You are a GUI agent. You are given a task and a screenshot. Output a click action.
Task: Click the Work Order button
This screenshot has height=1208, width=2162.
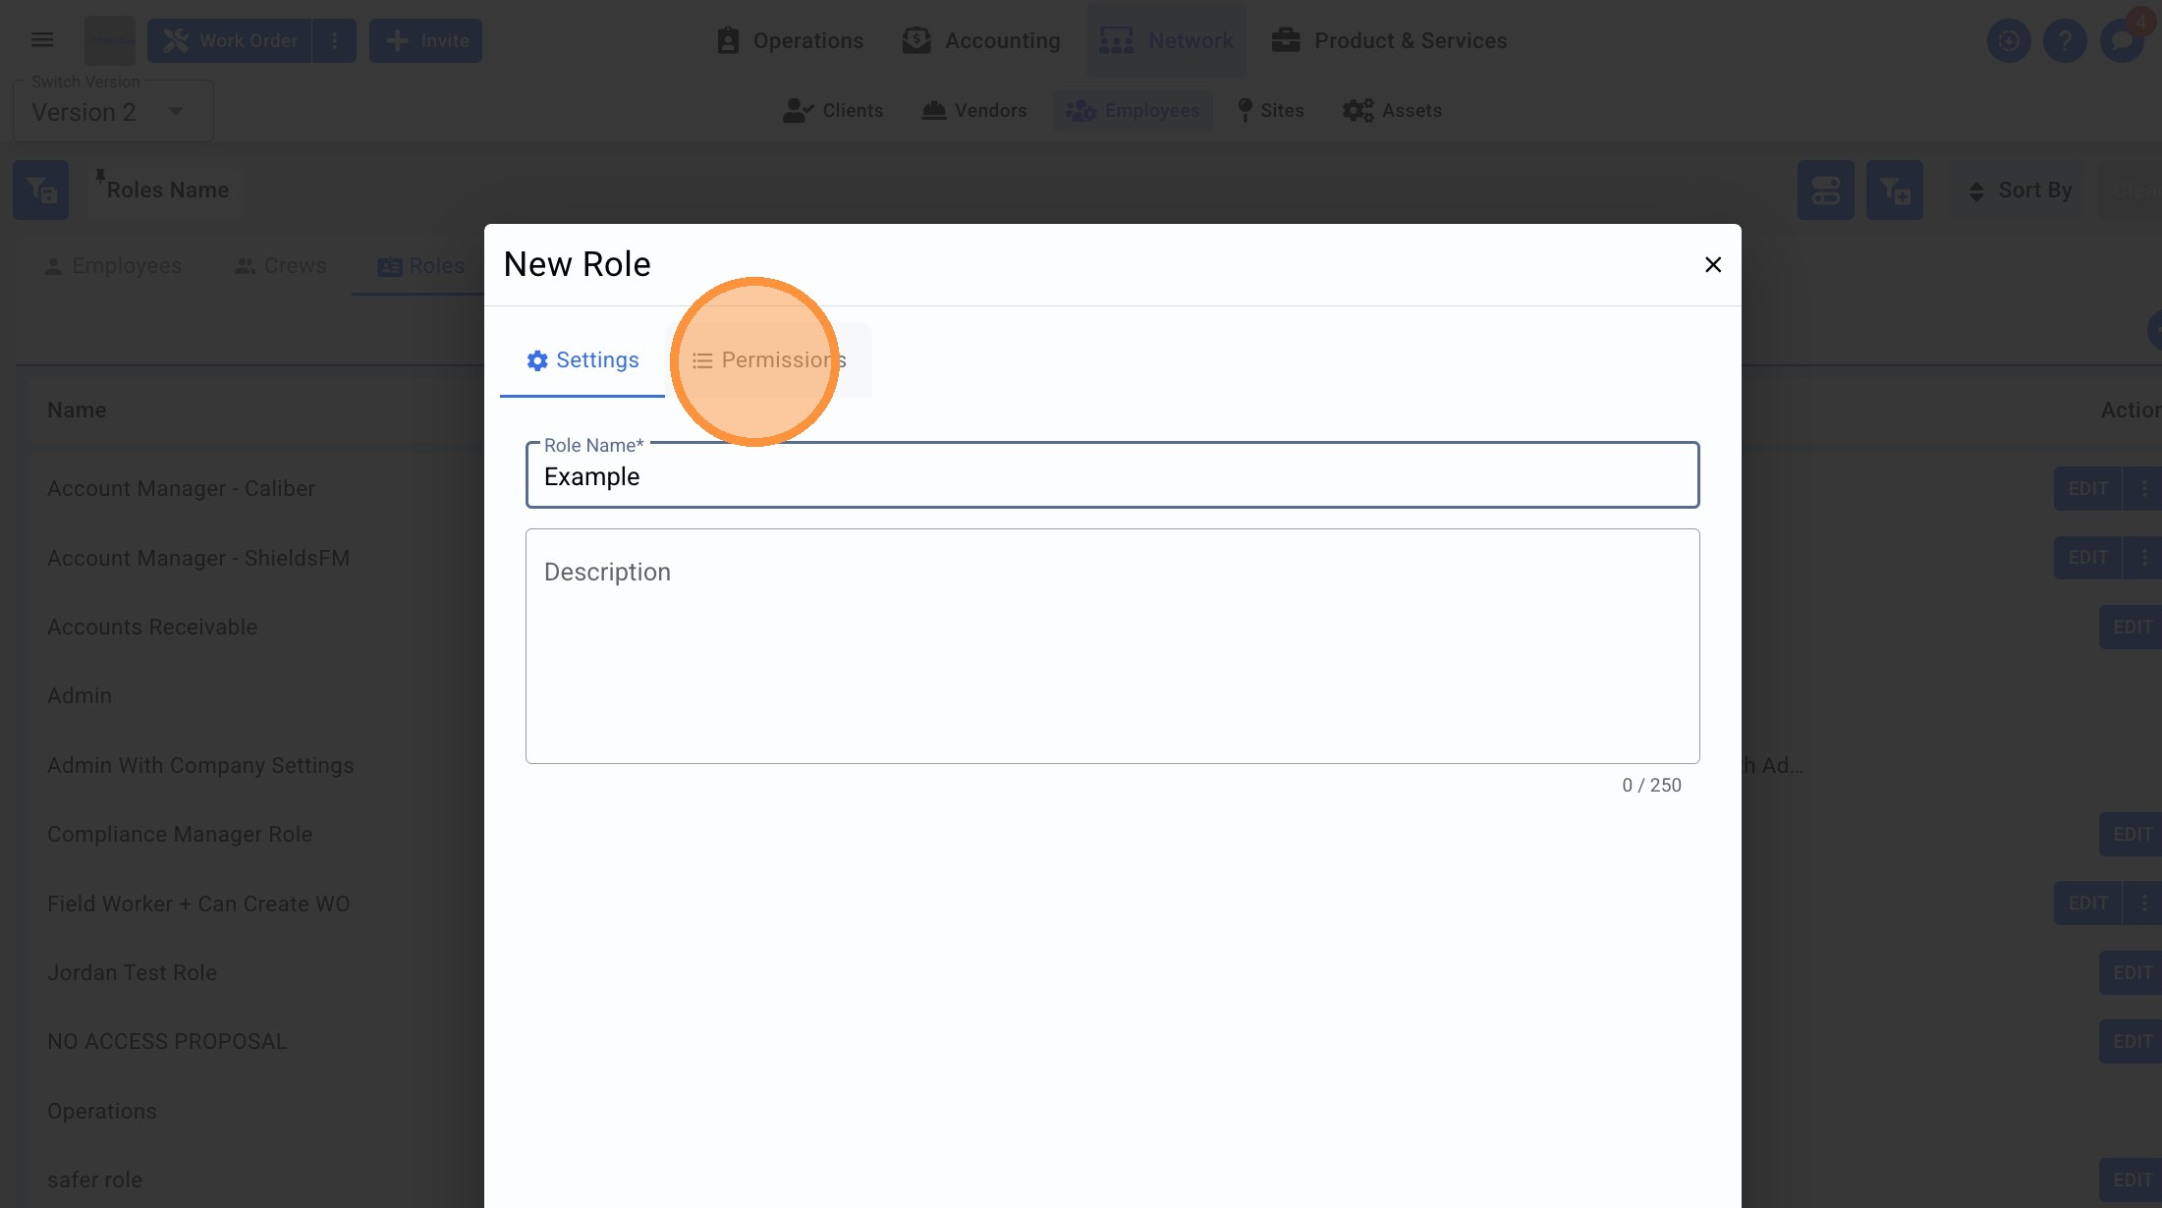(x=230, y=40)
